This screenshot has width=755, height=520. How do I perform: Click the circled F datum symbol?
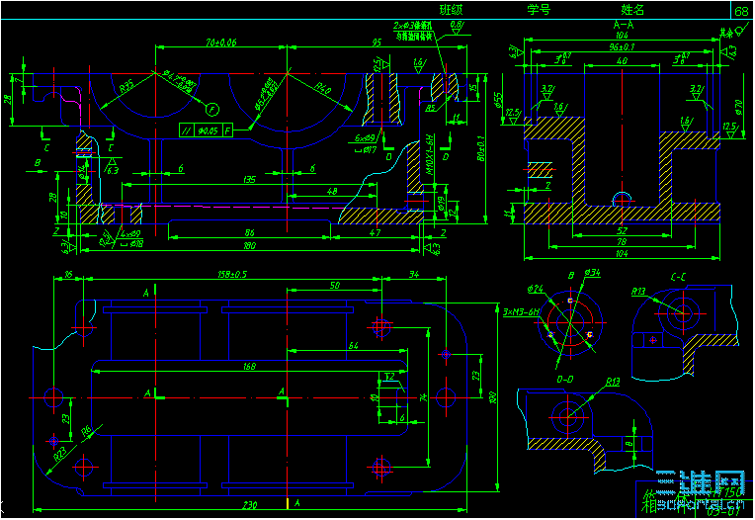tap(212, 110)
